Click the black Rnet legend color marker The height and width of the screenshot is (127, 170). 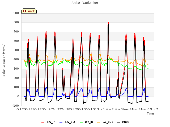point(118,122)
